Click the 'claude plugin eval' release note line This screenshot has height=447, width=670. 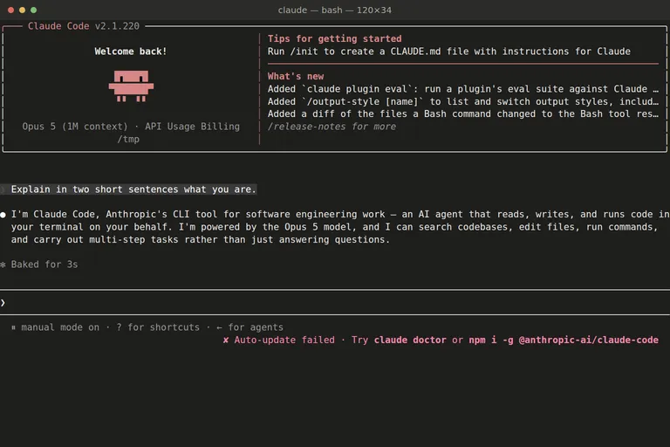coord(463,89)
